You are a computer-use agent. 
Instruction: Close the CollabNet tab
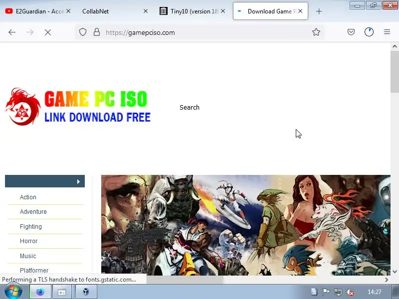tap(146, 11)
